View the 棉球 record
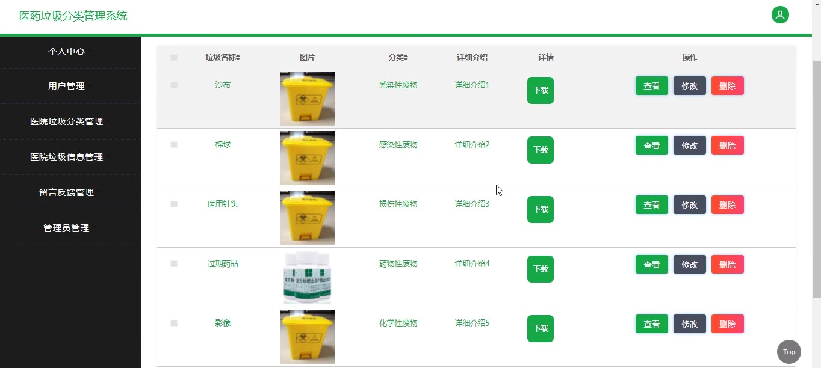This screenshot has width=821, height=368. [x=652, y=146]
